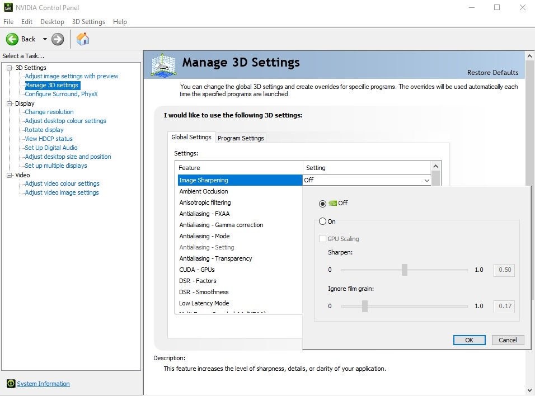Select Manage 3D settings in the tree
This screenshot has width=535, height=396.
(52, 85)
